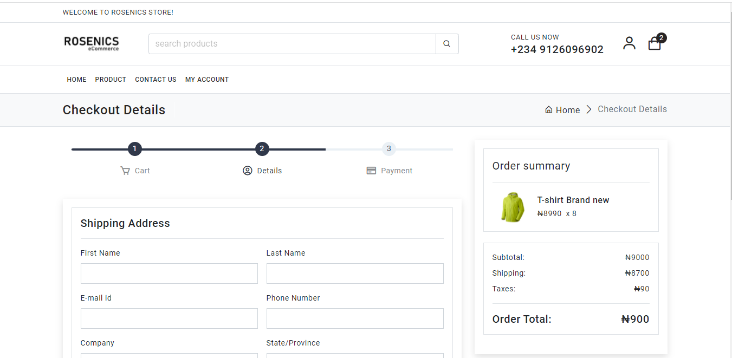The width and height of the screenshot is (732, 358).
Task: Go to CONTACT US menu item
Action: [x=156, y=80]
